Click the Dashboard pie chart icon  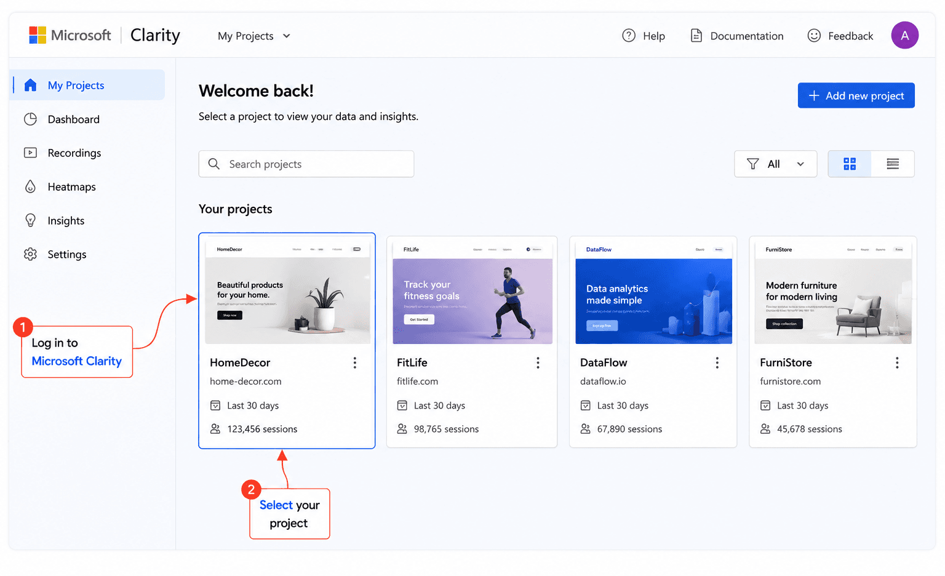[x=30, y=119]
